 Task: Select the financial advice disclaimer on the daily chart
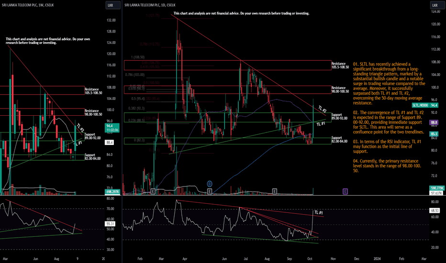pos(241,13)
